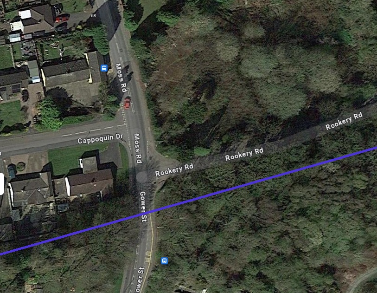Click the blue route line across the map
377x293 pixels.
coord(188,201)
